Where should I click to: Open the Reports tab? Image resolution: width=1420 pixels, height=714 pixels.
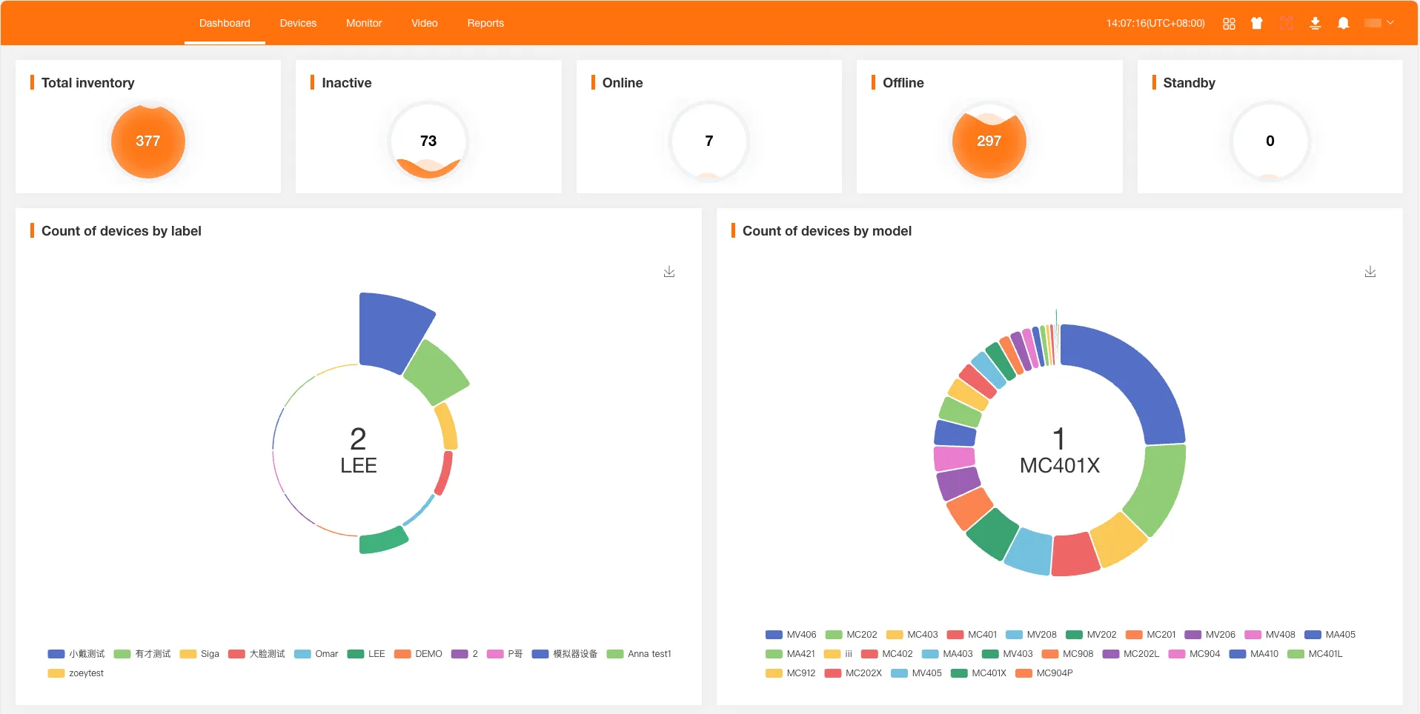[x=485, y=24]
